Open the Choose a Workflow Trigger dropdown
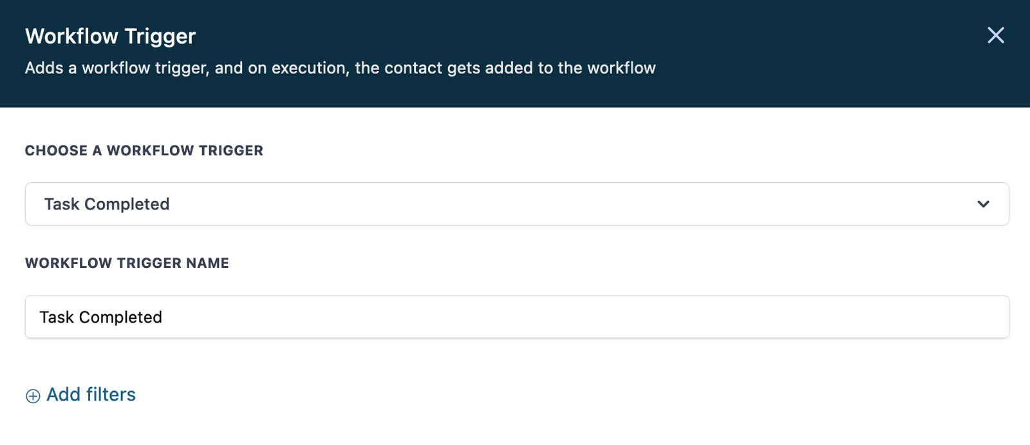 (x=516, y=204)
